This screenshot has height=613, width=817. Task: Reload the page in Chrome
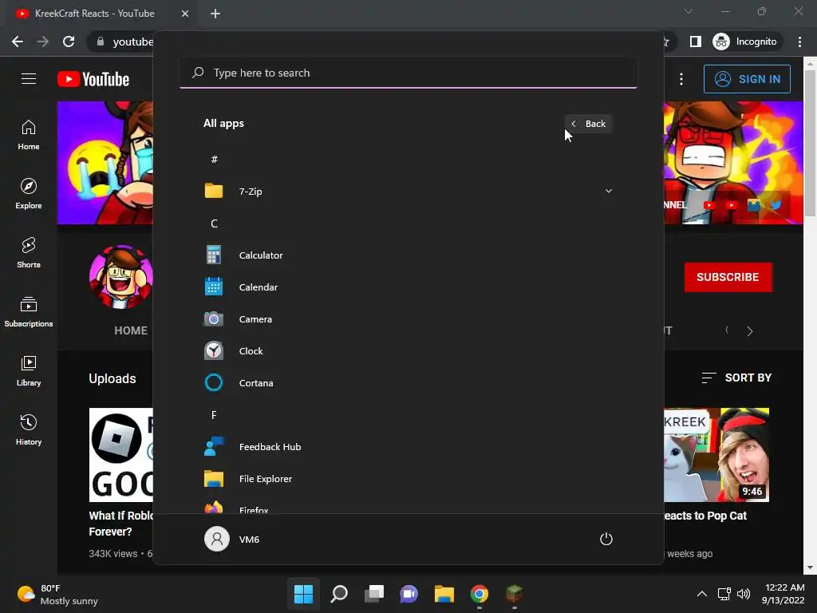(x=69, y=42)
